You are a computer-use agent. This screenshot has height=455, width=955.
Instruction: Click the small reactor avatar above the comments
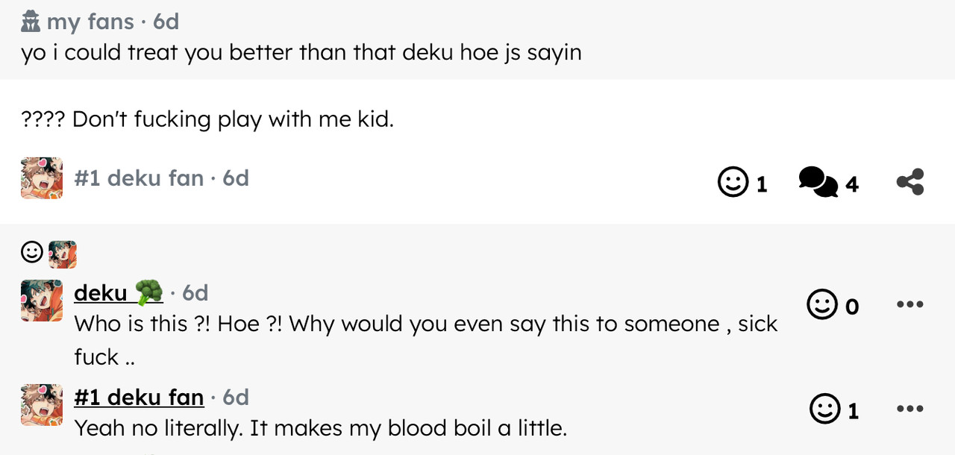[63, 254]
